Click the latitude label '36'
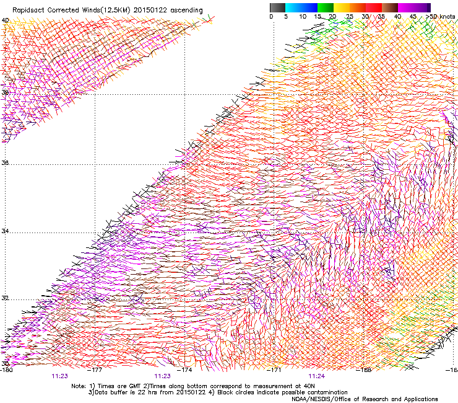Screen dimensions: 458x403 5,162
